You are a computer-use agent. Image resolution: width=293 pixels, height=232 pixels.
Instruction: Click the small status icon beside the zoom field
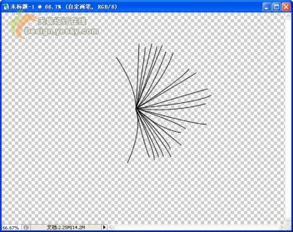(26, 228)
